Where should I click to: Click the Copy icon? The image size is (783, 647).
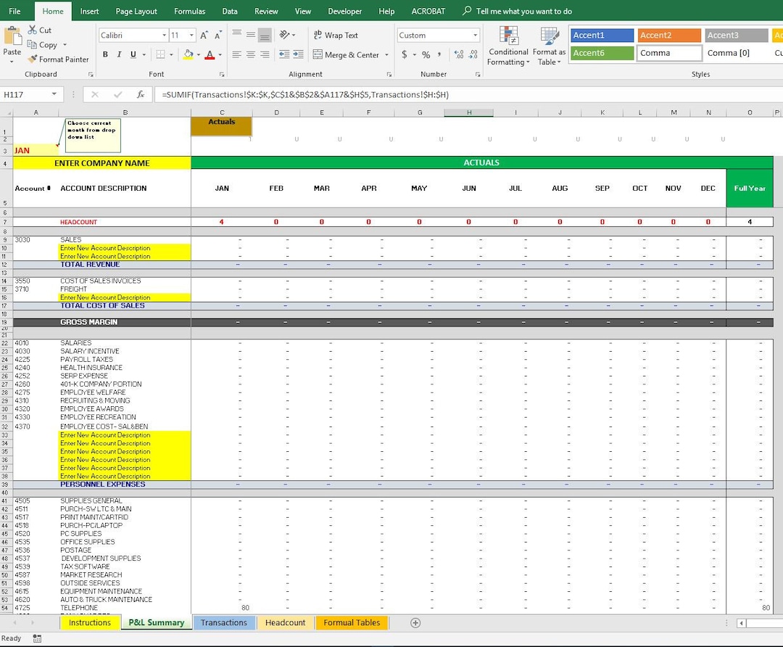[x=34, y=44]
